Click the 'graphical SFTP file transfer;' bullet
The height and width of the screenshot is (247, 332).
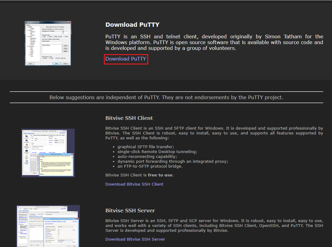146,147
